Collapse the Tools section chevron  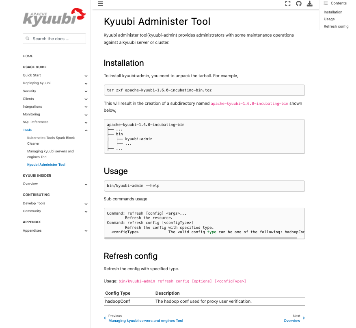[x=86, y=130]
